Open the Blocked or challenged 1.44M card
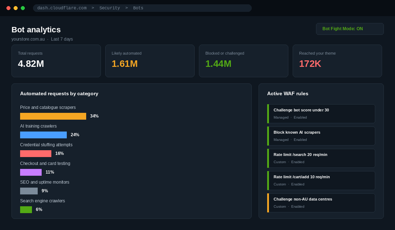Viewport: 395px width, 230px height. [x=243, y=61]
